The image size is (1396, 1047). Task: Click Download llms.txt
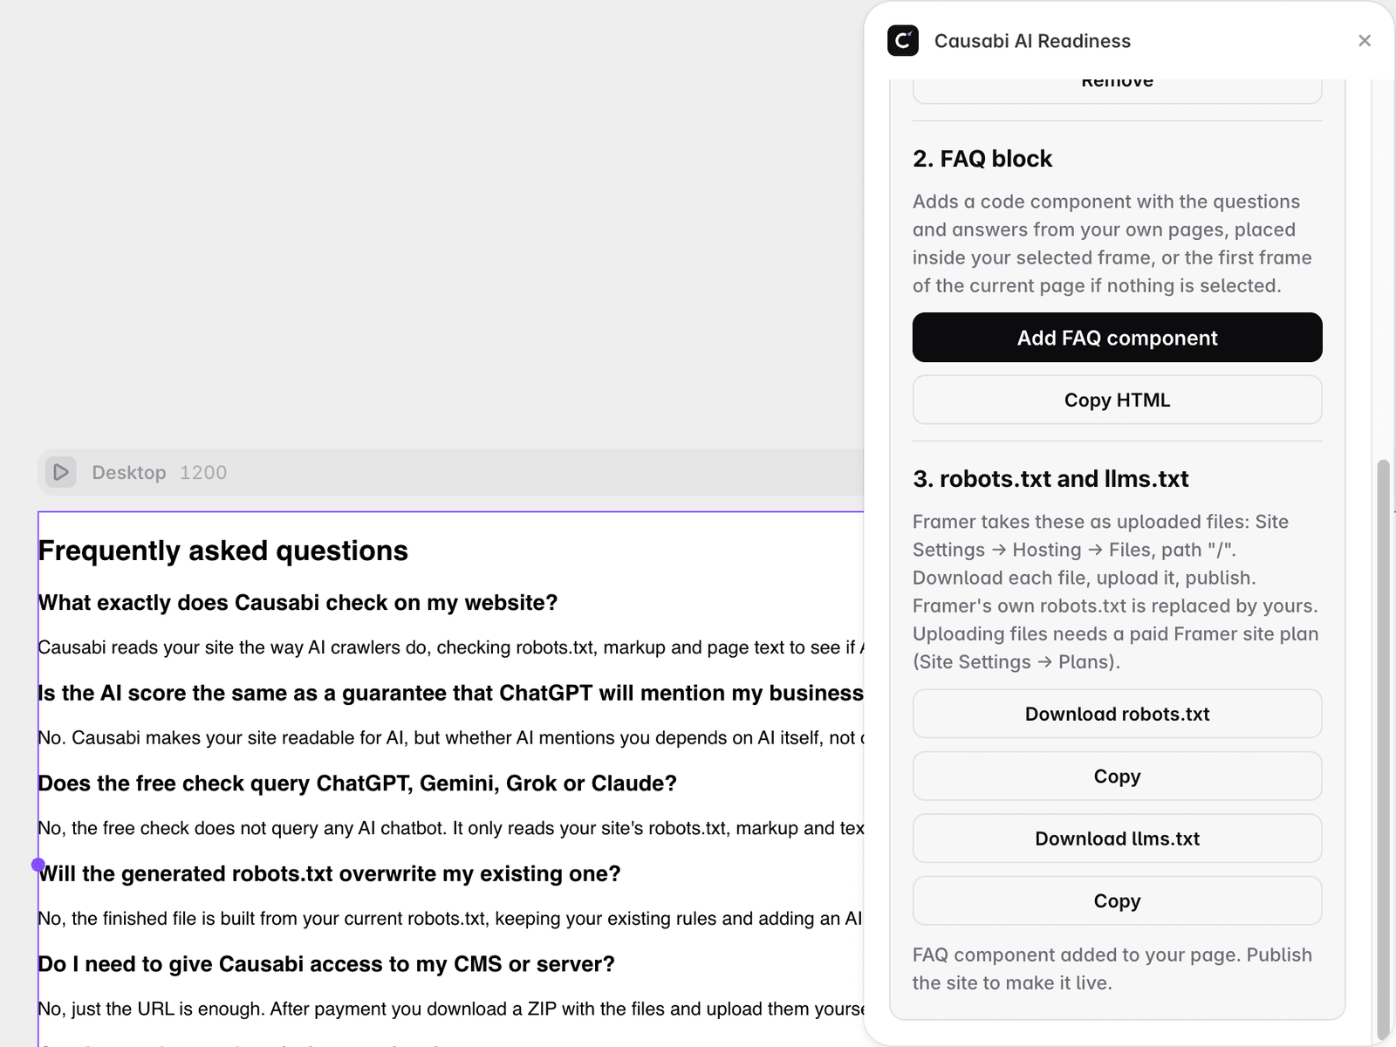pyautogui.click(x=1117, y=838)
